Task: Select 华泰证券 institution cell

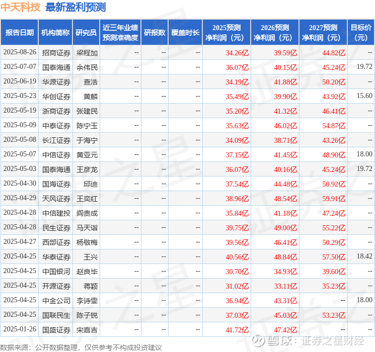Action: pos(56,257)
